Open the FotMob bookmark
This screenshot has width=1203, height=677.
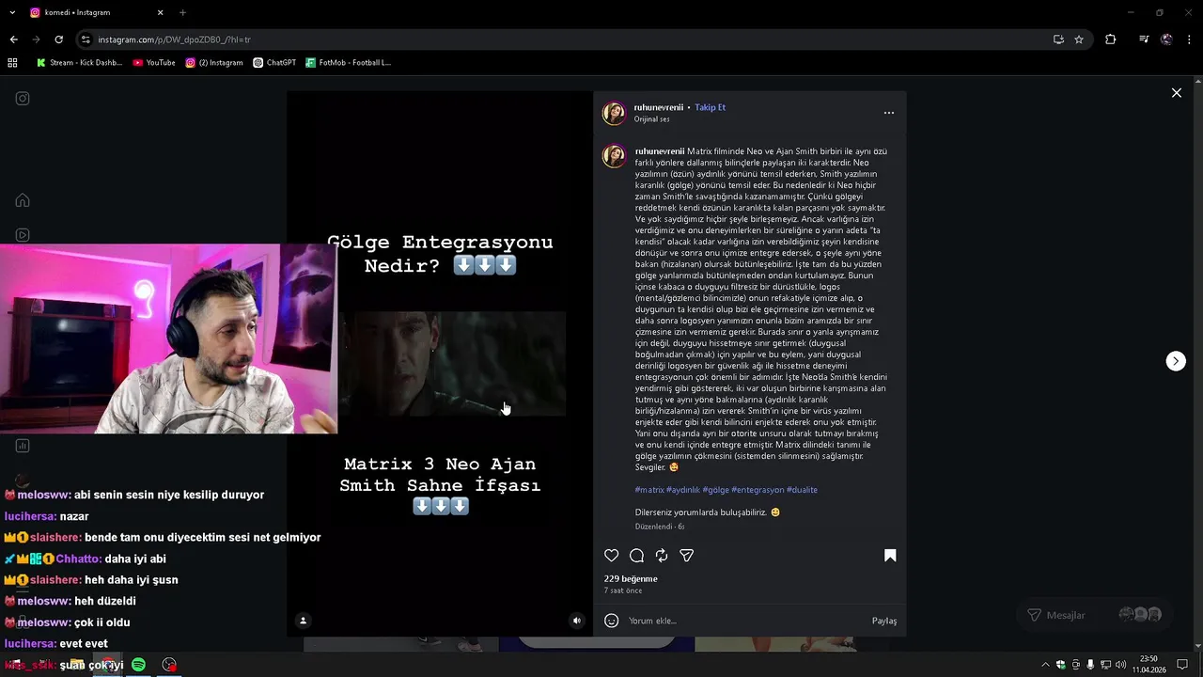pyautogui.click(x=348, y=63)
